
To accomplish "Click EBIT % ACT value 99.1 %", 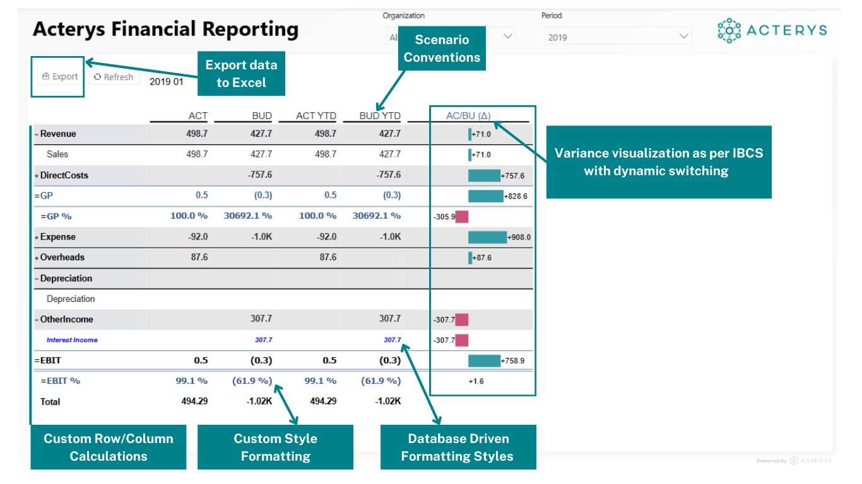I will click(192, 381).
